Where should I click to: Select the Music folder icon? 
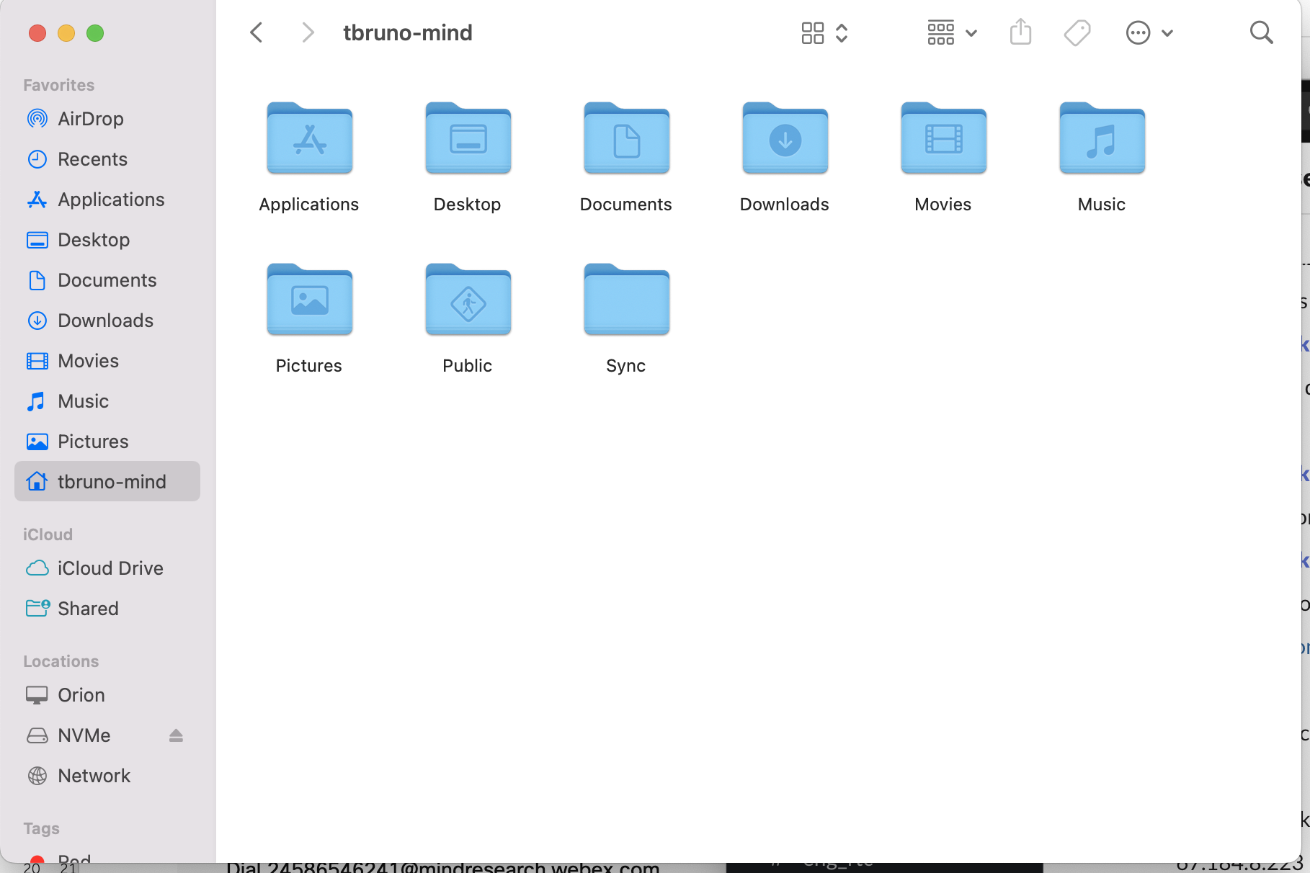point(1102,138)
